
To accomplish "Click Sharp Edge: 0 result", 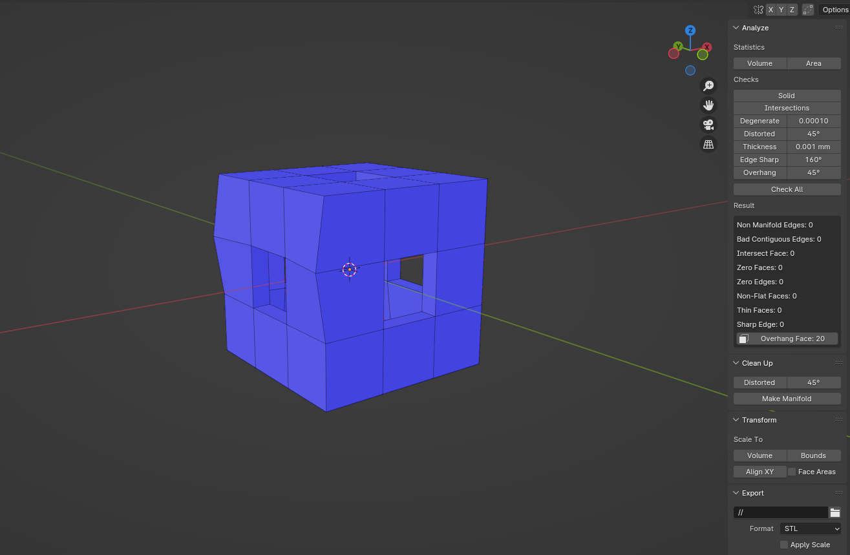I will point(760,324).
